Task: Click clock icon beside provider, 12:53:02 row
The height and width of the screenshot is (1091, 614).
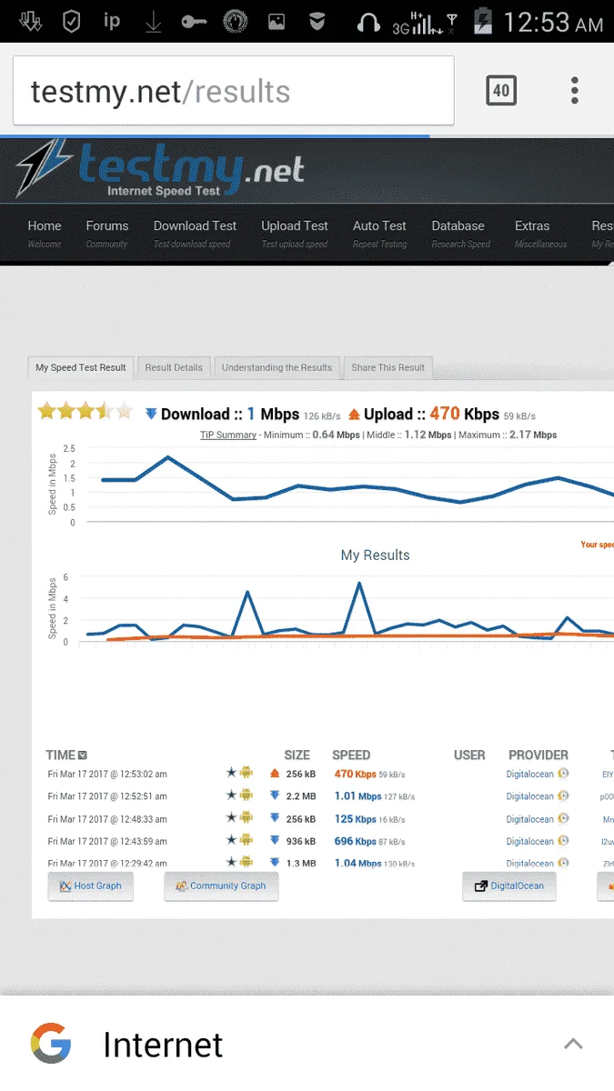Action: (563, 774)
